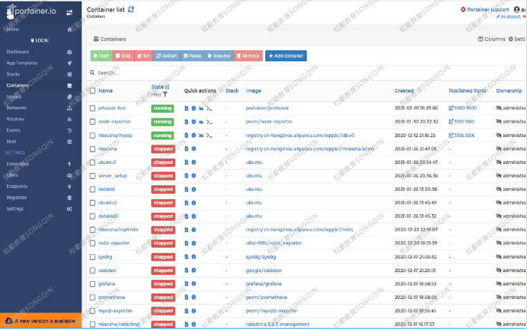527x330 pixels.
Task: Click the Kill button
Action: pos(144,56)
